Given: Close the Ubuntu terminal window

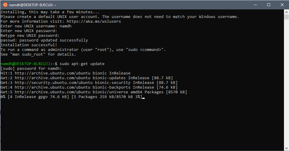Looking at the screenshot, I should [282, 5].
